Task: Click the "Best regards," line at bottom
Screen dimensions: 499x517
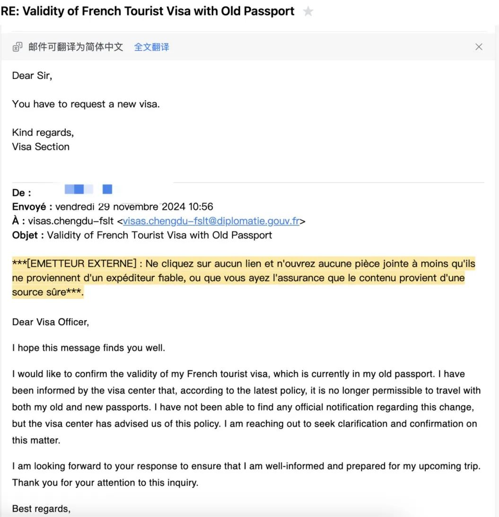Action: click(x=41, y=509)
